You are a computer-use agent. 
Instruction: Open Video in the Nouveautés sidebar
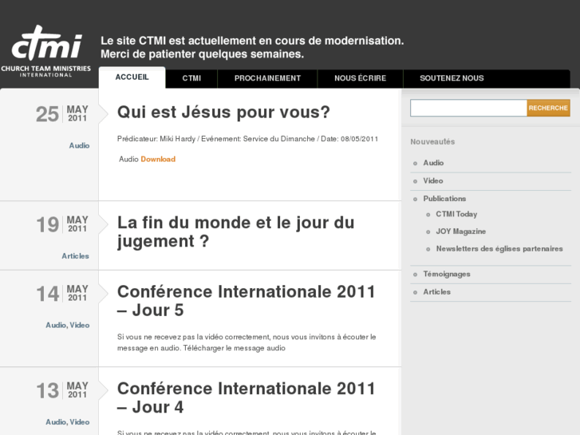pyautogui.click(x=432, y=180)
